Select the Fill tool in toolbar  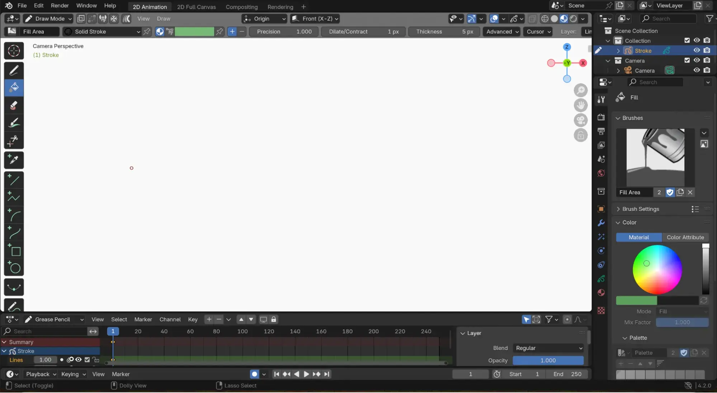pyautogui.click(x=14, y=87)
